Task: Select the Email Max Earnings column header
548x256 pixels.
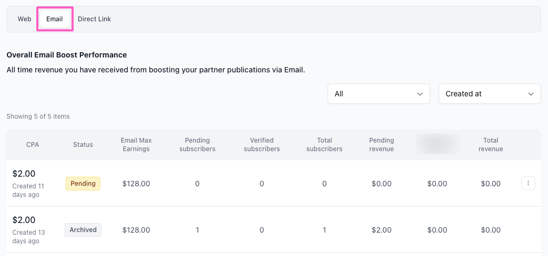Action: click(136, 145)
